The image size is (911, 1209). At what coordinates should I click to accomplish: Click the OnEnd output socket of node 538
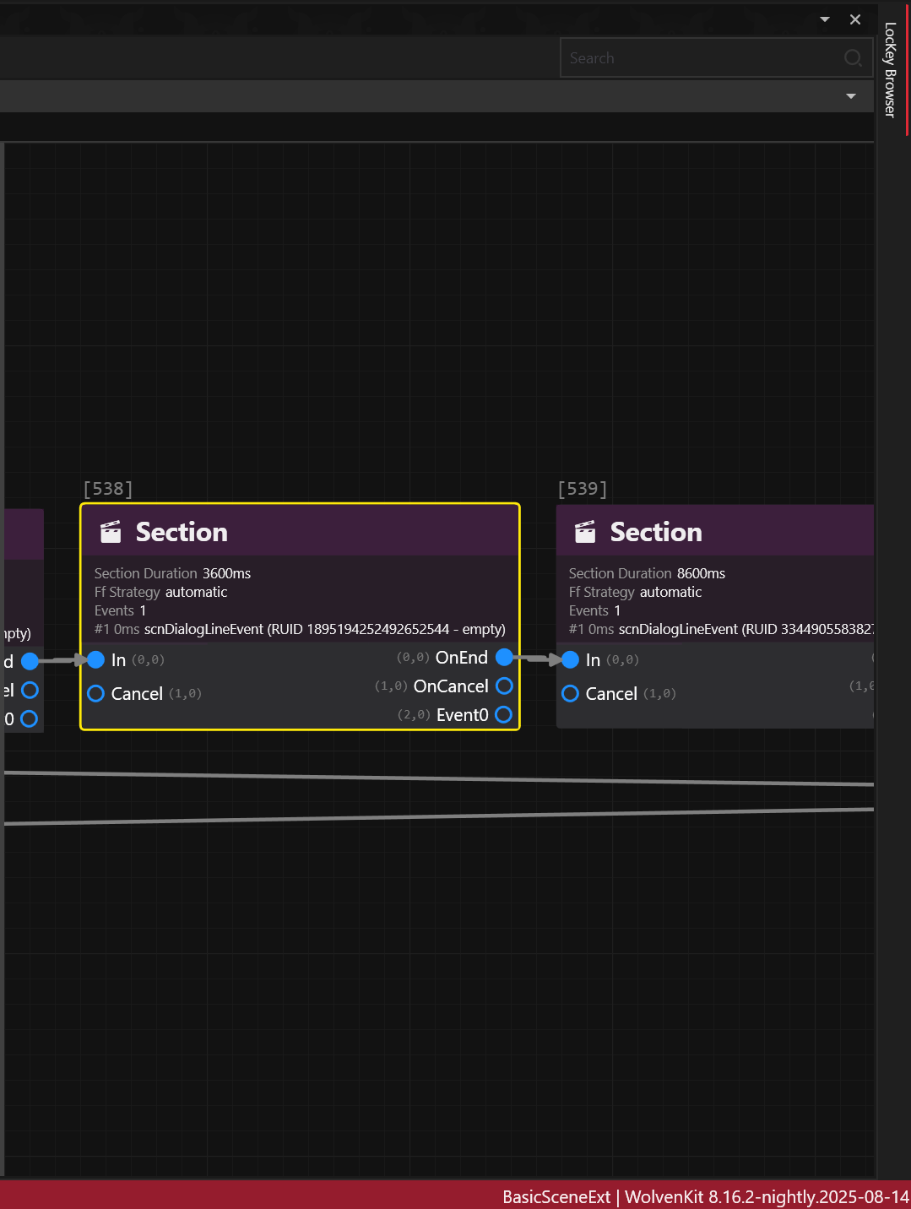tap(504, 658)
